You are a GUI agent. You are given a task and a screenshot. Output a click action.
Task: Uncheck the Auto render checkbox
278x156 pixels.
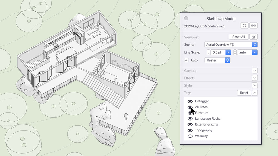186,60
